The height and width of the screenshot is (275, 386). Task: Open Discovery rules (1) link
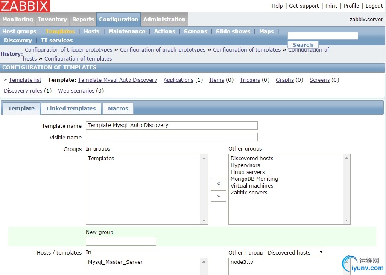pyautogui.click(x=23, y=91)
